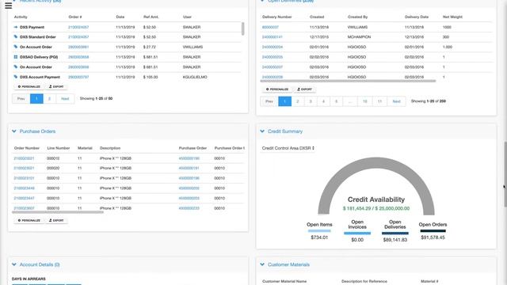Click the Line Number column header
507x285 pixels.
click(x=58, y=148)
